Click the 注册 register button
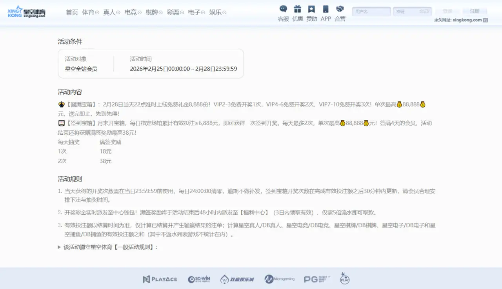This screenshot has height=289, width=502. point(475,11)
